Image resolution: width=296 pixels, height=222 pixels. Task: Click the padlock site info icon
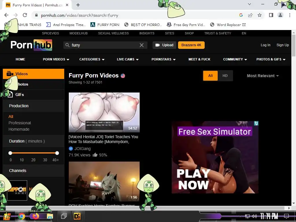36,15
